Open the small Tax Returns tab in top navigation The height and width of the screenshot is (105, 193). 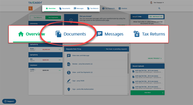pyautogui.click(x=93, y=8)
